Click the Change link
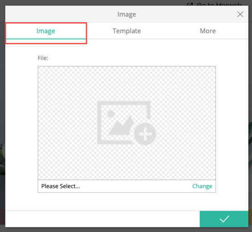This screenshot has height=232, width=252. (202, 186)
